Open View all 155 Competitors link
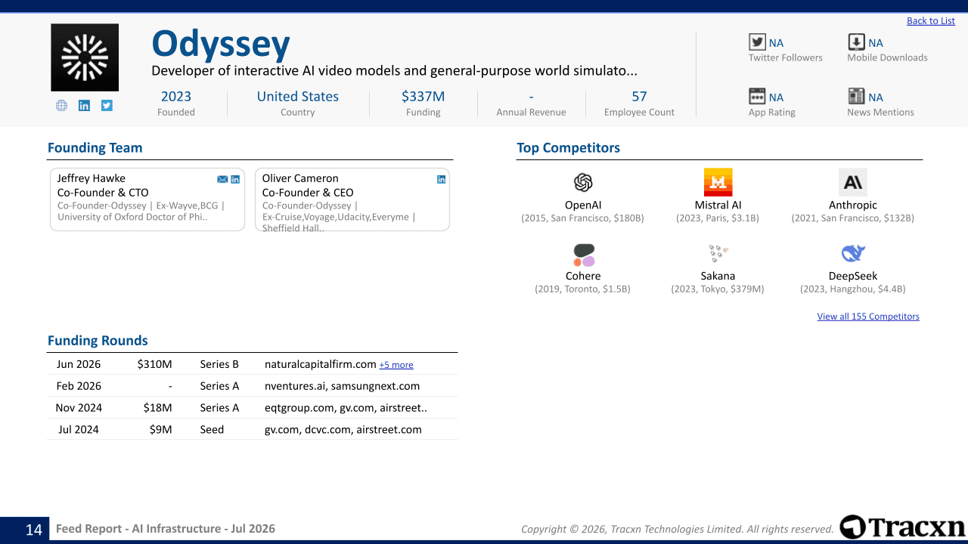The width and height of the screenshot is (968, 544). click(868, 317)
